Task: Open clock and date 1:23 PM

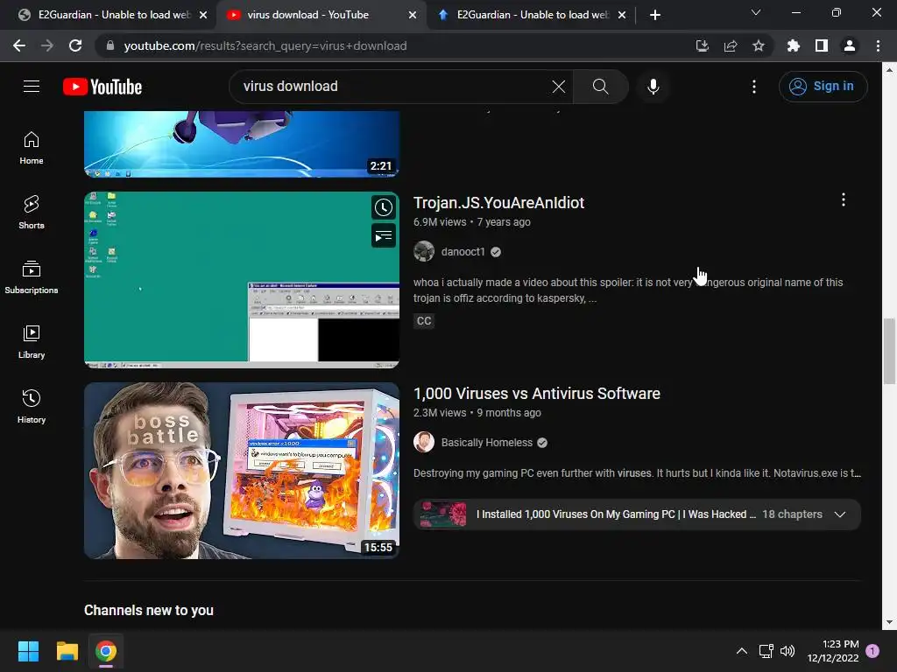Action: pos(833,651)
